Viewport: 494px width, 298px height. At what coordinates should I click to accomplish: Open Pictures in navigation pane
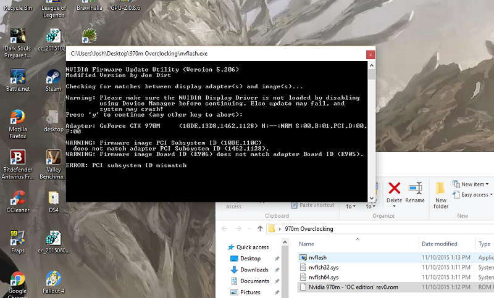246,292
